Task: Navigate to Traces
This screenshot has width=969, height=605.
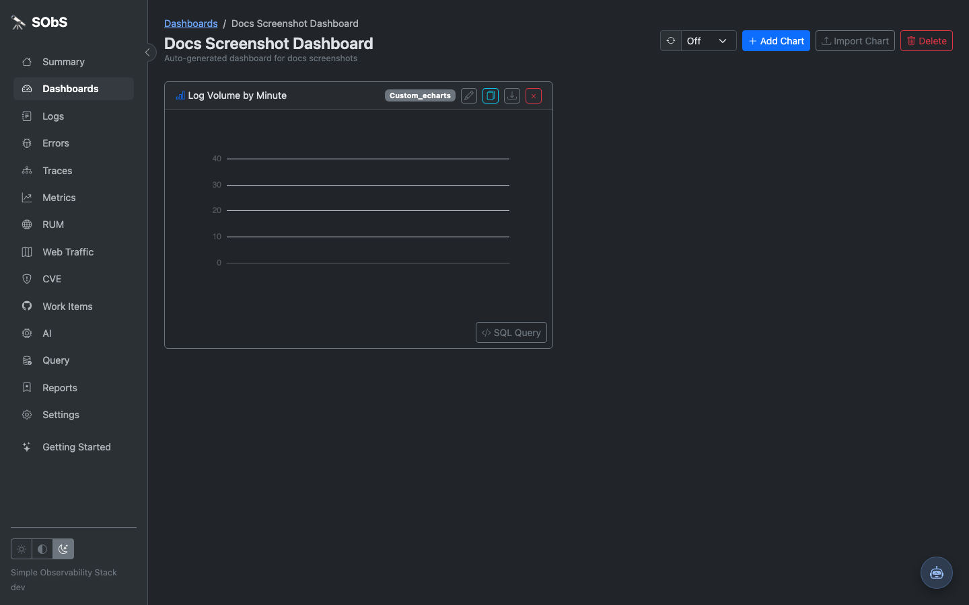Action: tap(73, 171)
